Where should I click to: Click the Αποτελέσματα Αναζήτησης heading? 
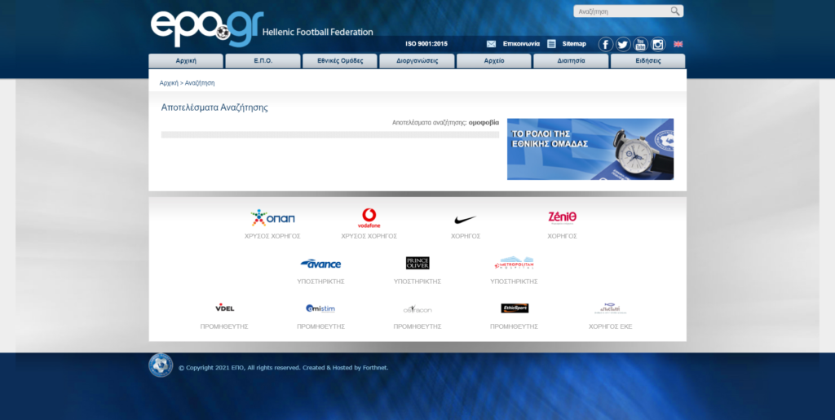click(214, 107)
